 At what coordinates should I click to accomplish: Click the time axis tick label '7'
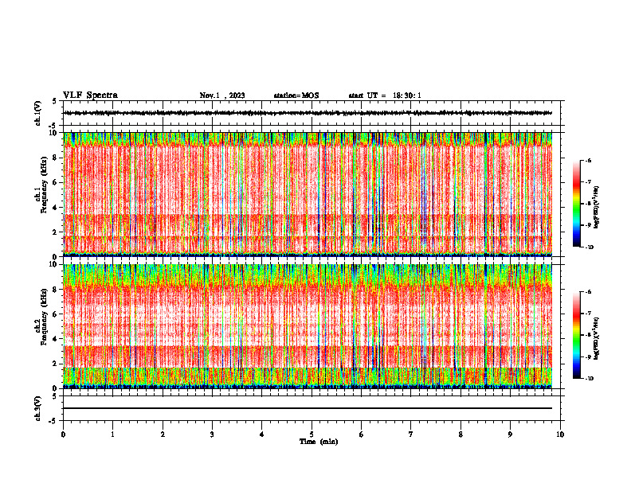pyautogui.click(x=411, y=434)
